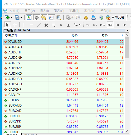Click scrollbar down arrow in Market Watch
Viewport: 131px width, 135px height.
[127, 131]
